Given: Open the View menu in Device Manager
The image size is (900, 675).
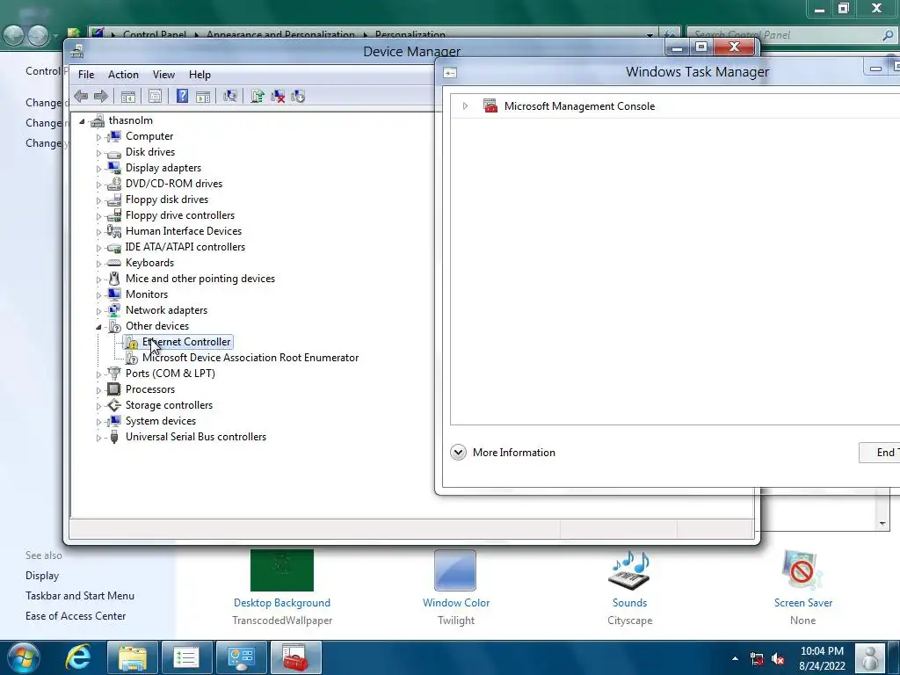Looking at the screenshot, I should pos(163,75).
